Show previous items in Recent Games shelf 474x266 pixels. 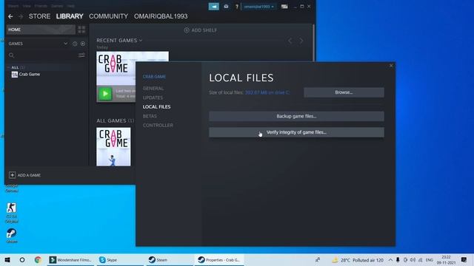pyautogui.click(x=290, y=41)
